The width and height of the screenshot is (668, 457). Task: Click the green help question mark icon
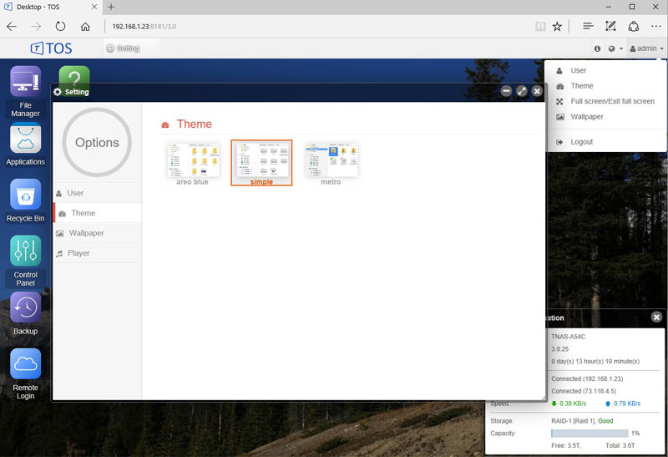(x=74, y=77)
